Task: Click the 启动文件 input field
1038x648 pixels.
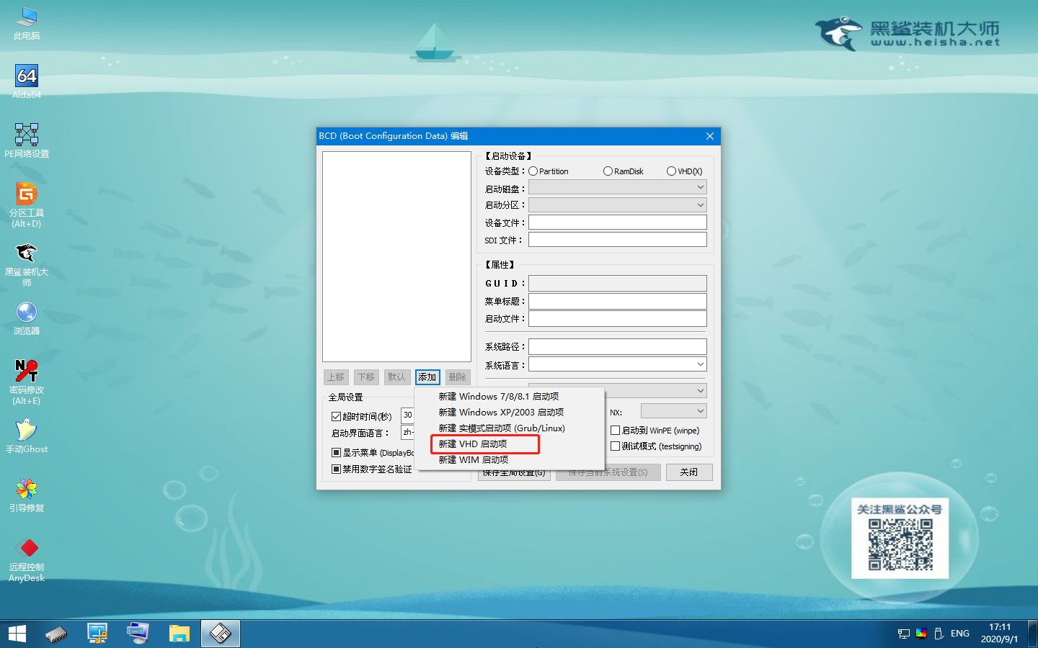Action: [x=618, y=318]
